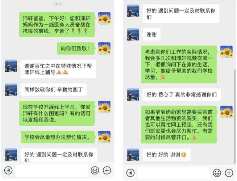Tap sunflower avatar beside 考虑到你们工作 message
The height and width of the screenshot is (181, 237).
(x=226, y=52)
